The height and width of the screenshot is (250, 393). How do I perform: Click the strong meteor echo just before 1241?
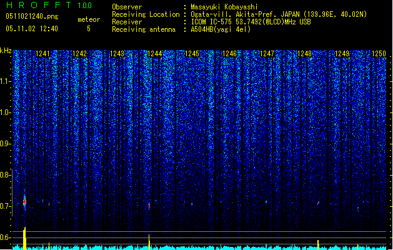[24, 201]
